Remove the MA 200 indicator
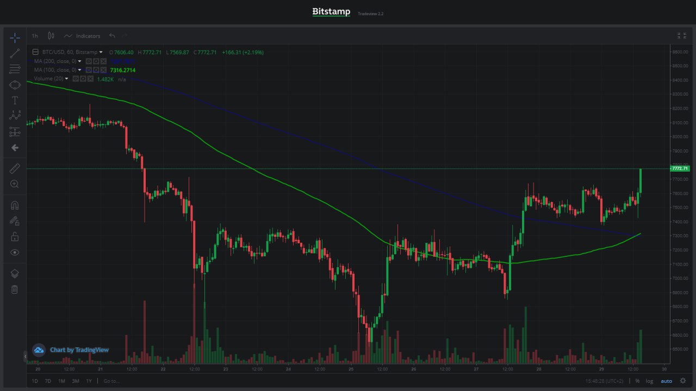 tap(103, 61)
